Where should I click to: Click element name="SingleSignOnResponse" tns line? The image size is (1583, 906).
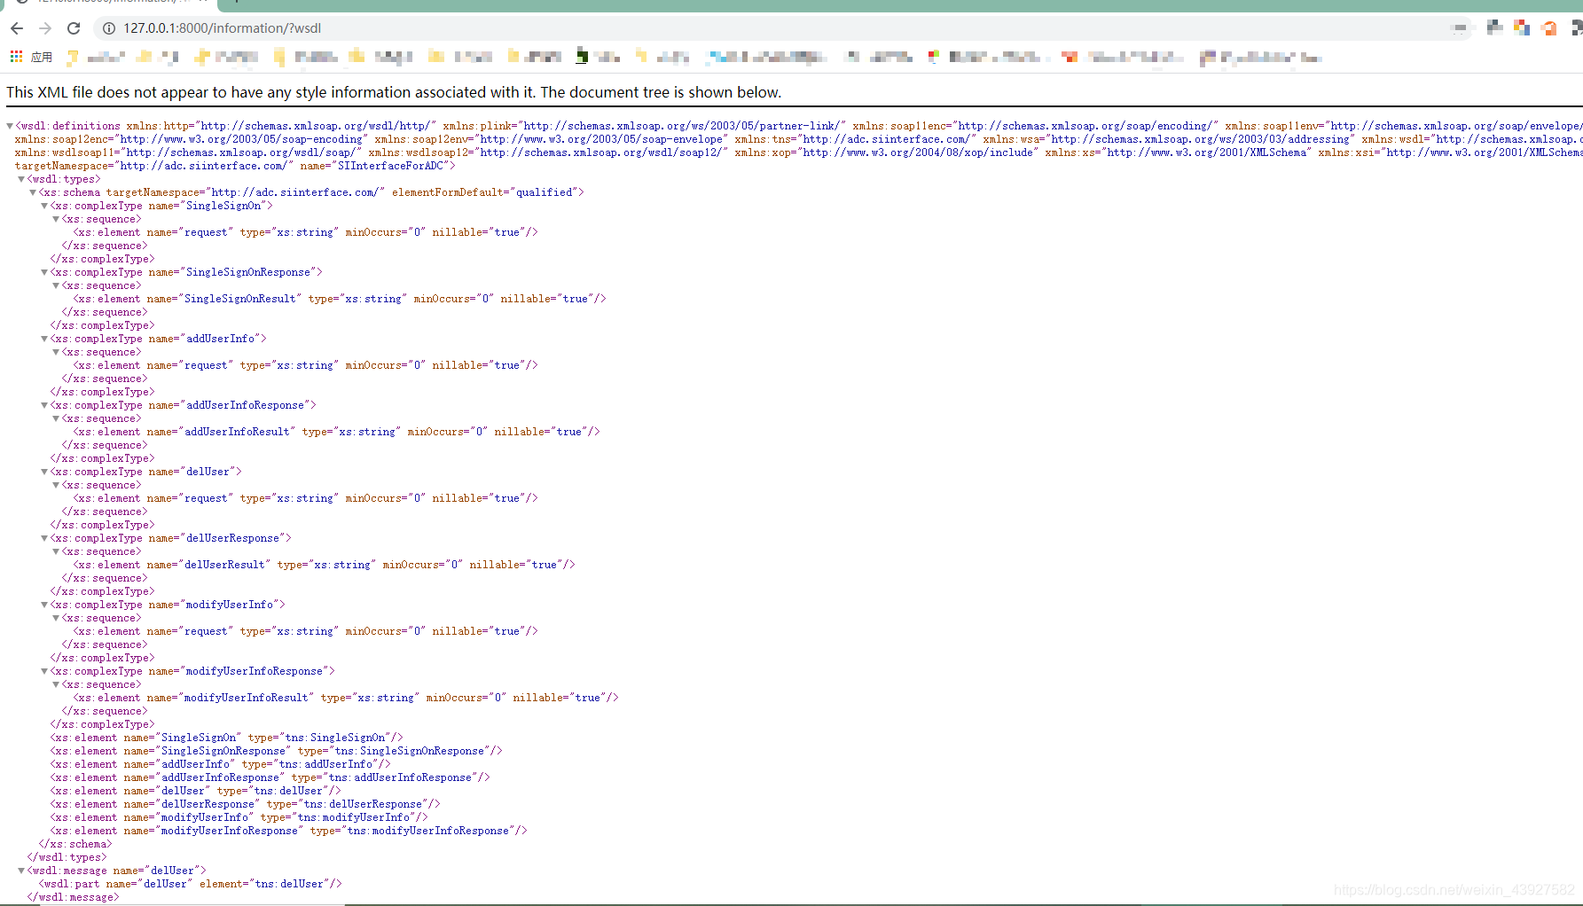coord(277,751)
